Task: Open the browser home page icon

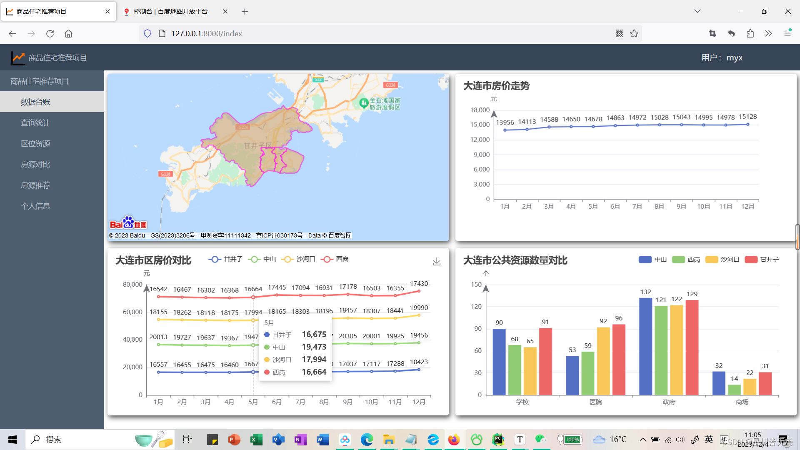Action: pos(68,34)
